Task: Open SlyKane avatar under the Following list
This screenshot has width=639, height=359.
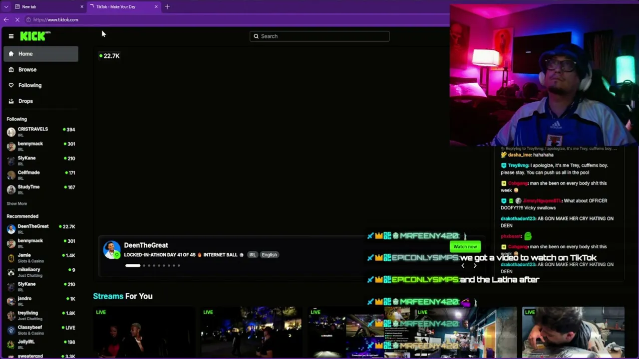Action: tap(11, 161)
